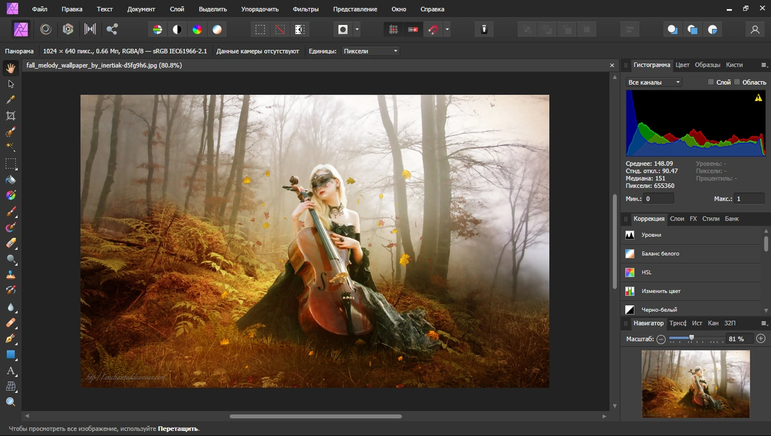This screenshot has width=771, height=436.
Task: Select the Crop tool
Action: pos(11,116)
